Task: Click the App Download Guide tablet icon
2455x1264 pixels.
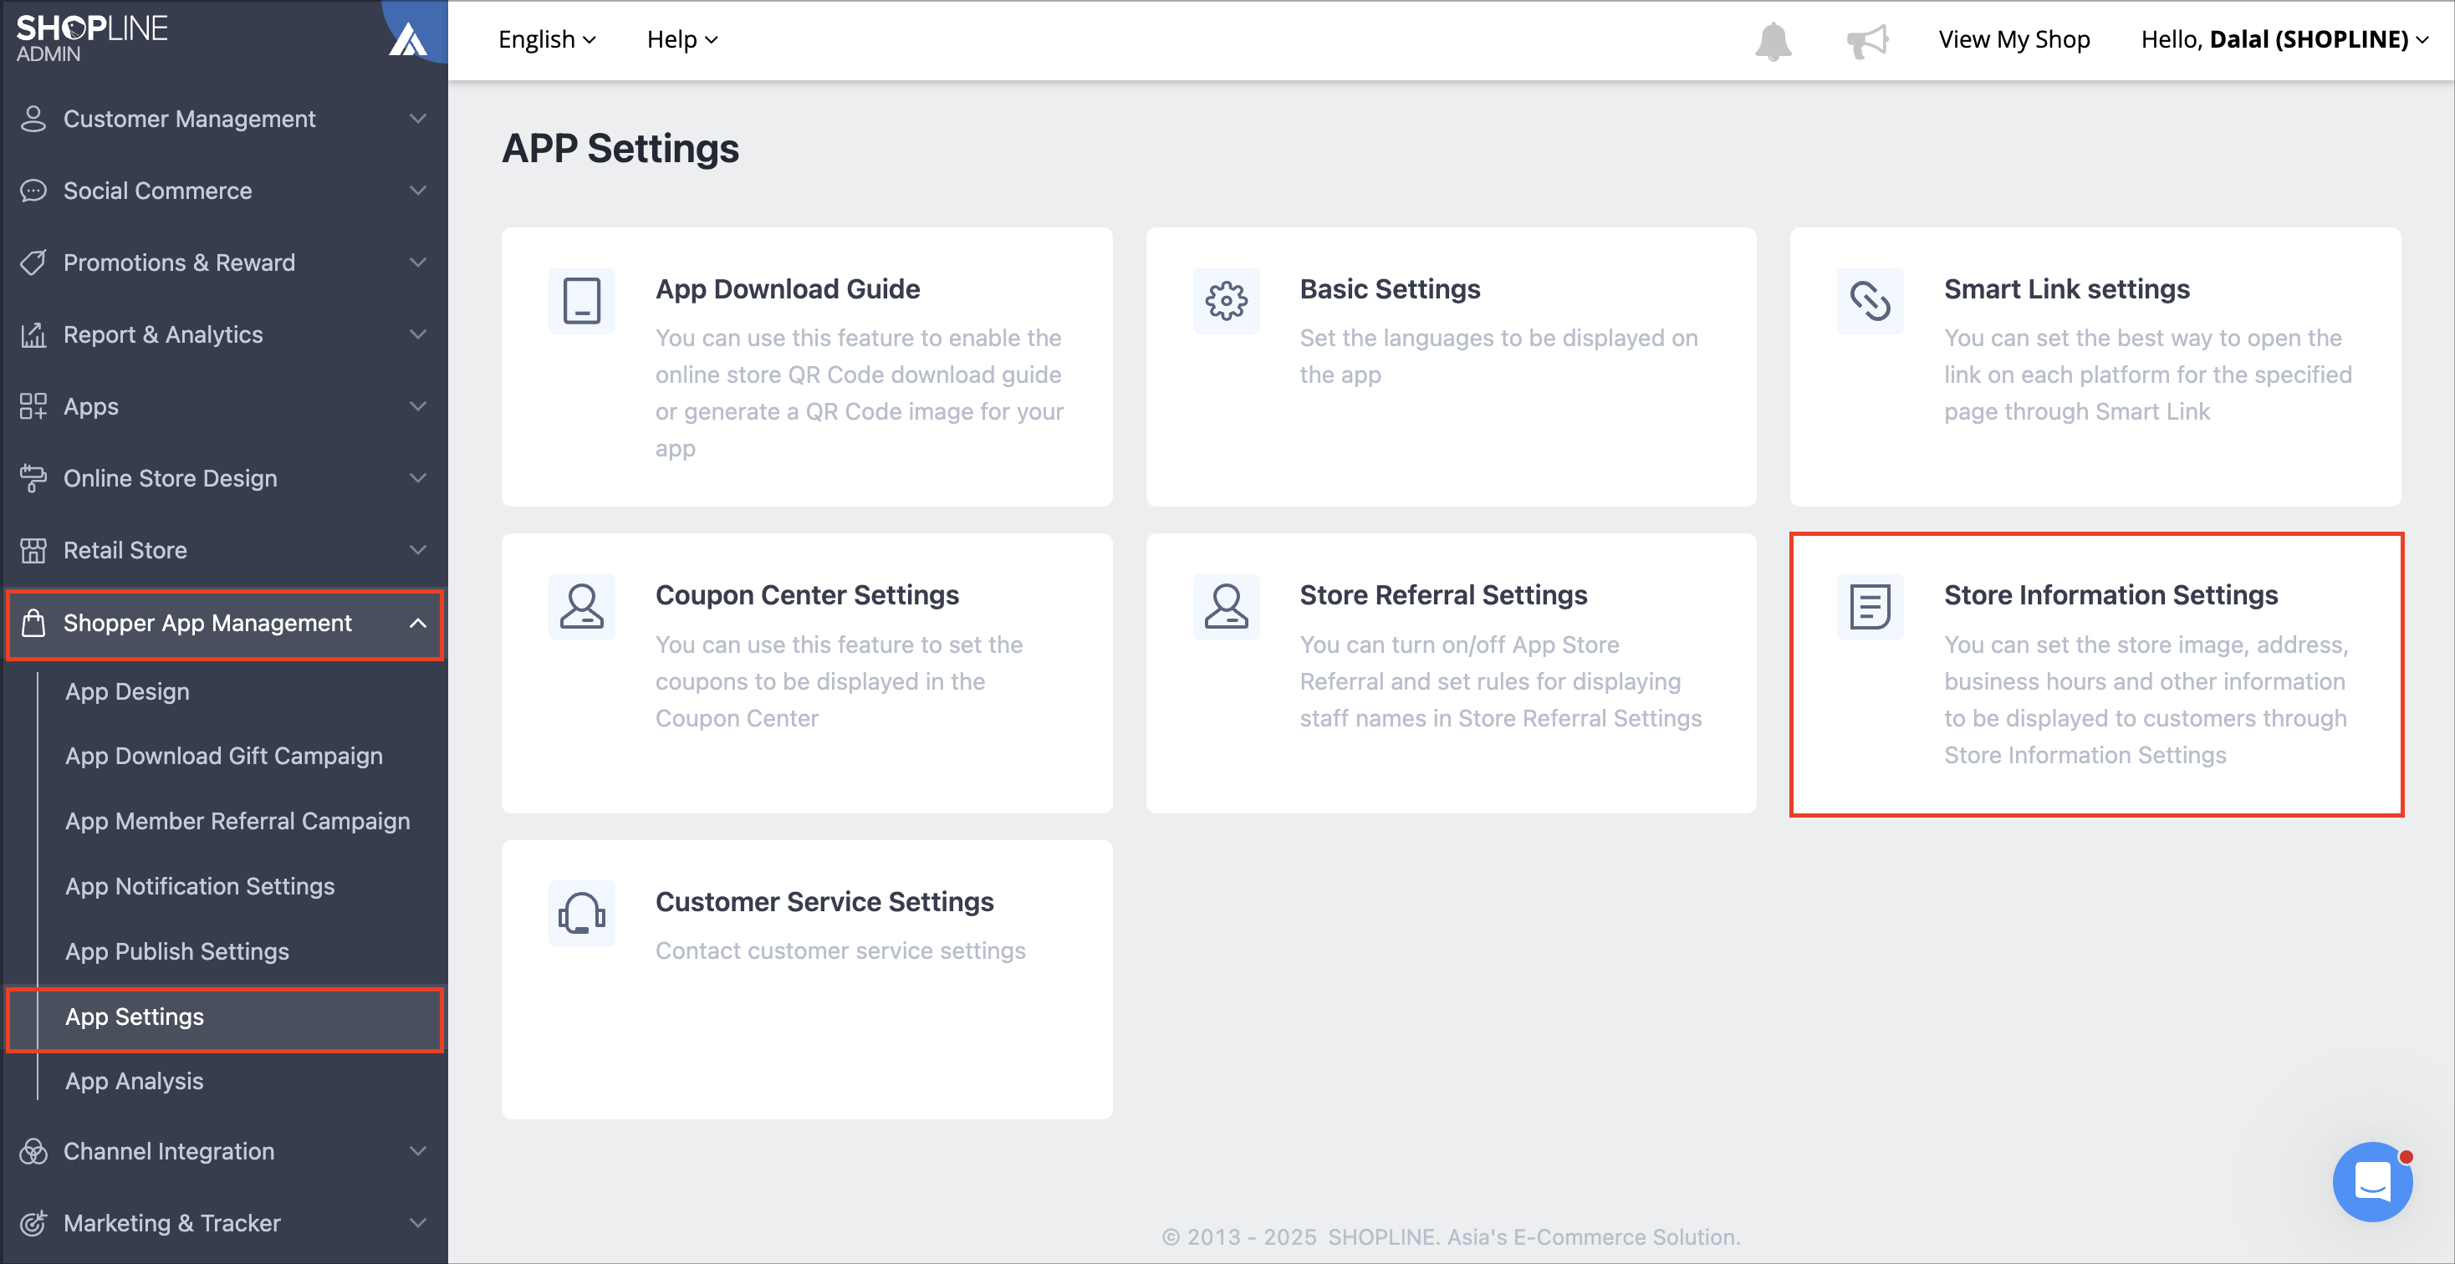Action: (x=581, y=301)
